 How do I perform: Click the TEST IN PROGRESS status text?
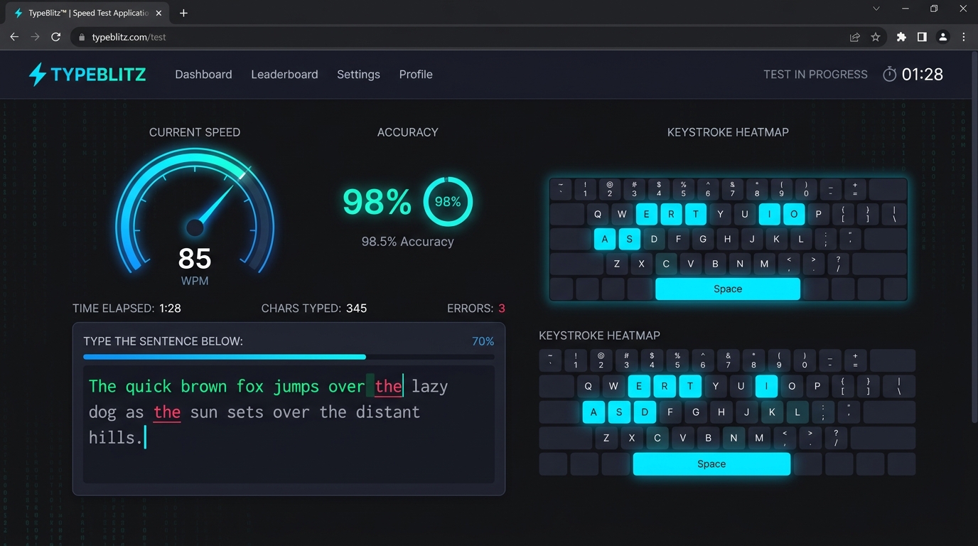click(815, 74)
